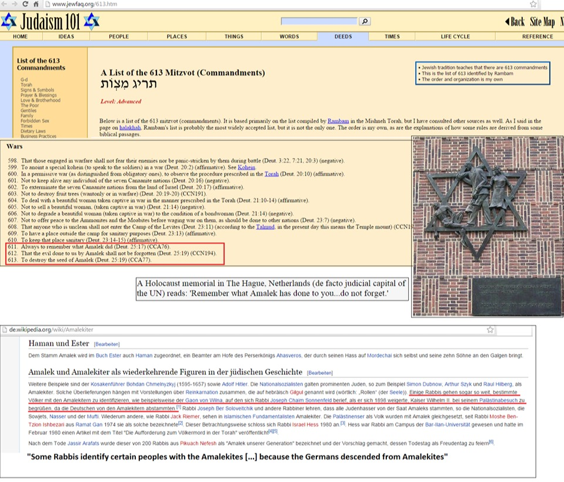The image size is (564, 482).
Task: Open the Site Map link
Action: click(x=542, y=22)
